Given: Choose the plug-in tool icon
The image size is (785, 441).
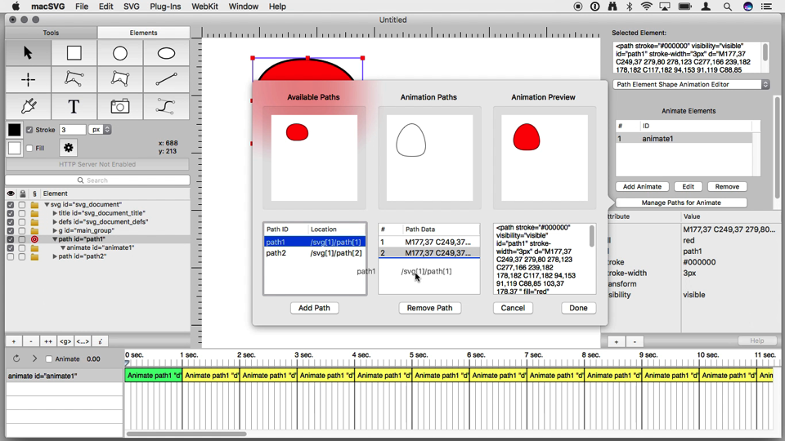Looking at the screenshot, I should click(28, 106).
